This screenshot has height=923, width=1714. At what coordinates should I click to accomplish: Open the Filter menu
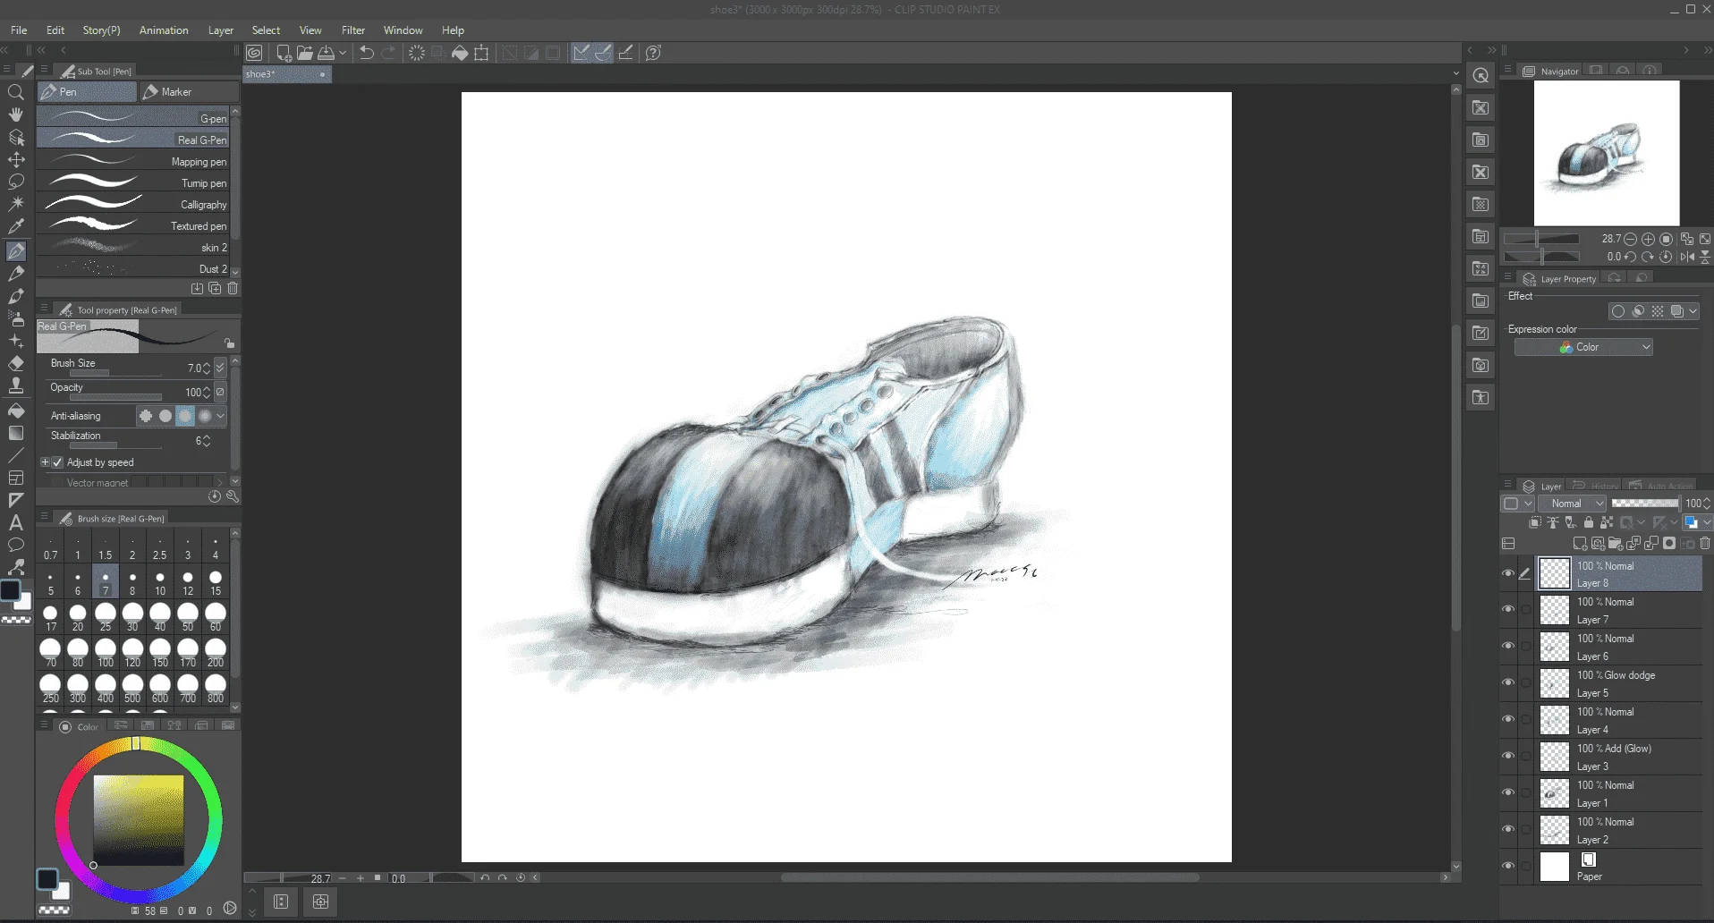(353, 30)
